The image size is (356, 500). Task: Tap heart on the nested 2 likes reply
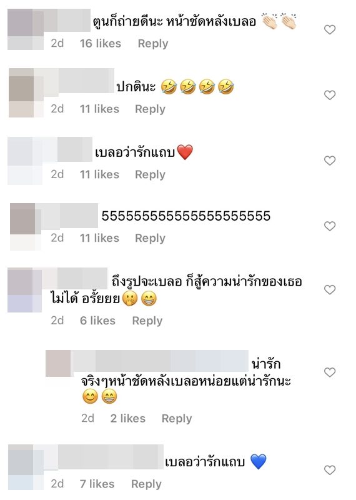click(x=330, y=372)
